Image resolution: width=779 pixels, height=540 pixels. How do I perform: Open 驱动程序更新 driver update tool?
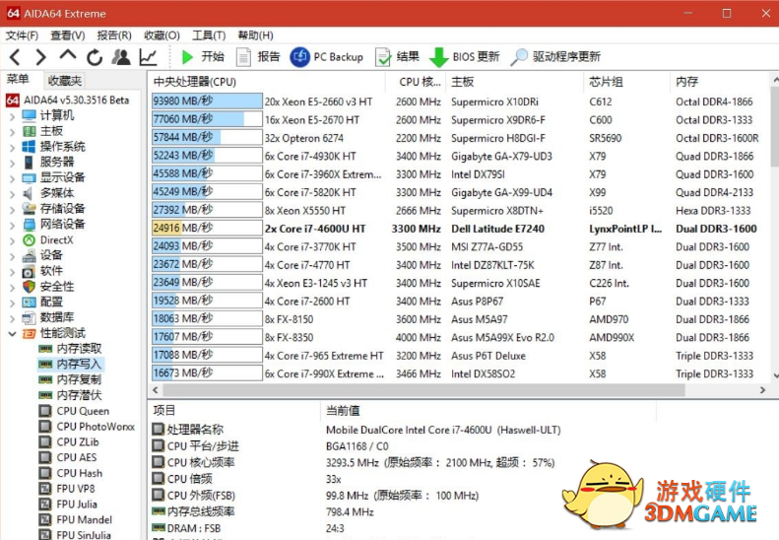[556, 57]
